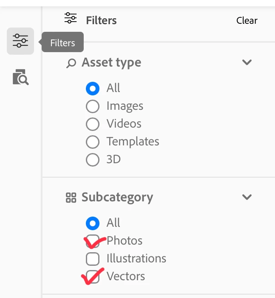Collapse the Subcategory section chevron
Viewport: 275px width, 298px height.
pos(247,197)
